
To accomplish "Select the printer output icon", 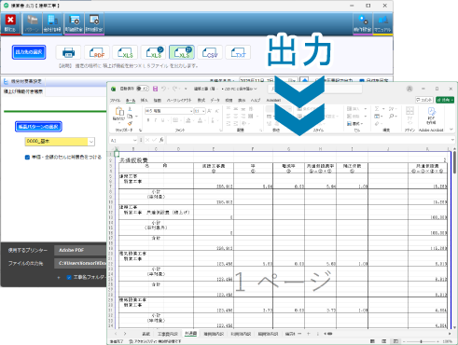I will tap(68, 52).
